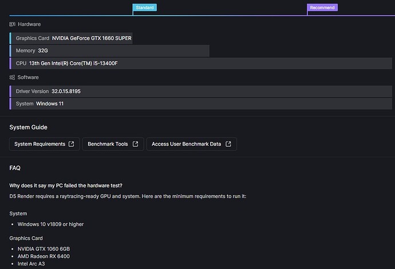Click 'NVIDIA GTX 1060 6GB' bullet
This screenshot has height=269, width=395.
44,249
